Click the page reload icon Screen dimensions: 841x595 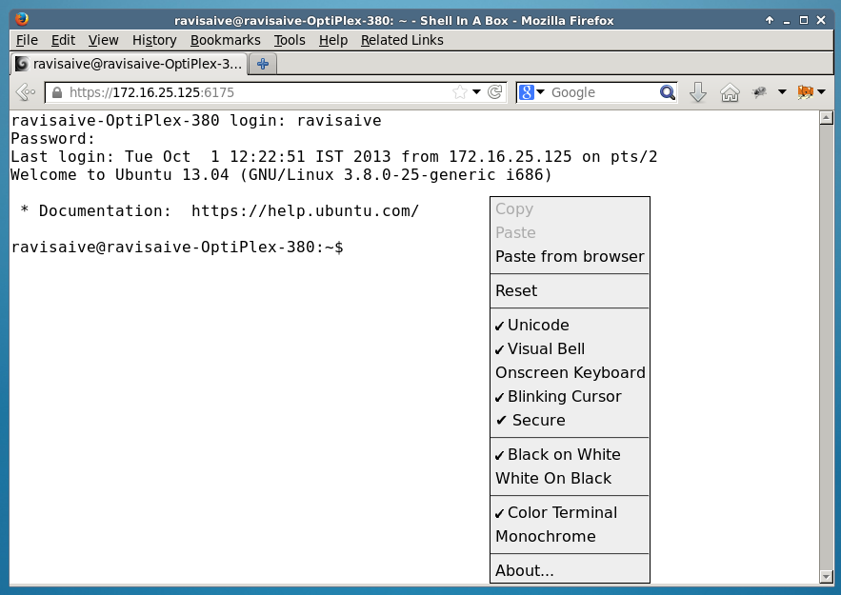(x=494, y=93)
